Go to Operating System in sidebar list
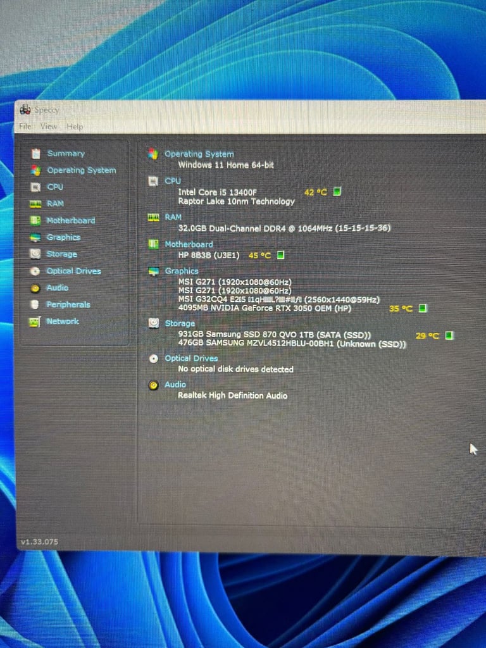 [82, 170]
